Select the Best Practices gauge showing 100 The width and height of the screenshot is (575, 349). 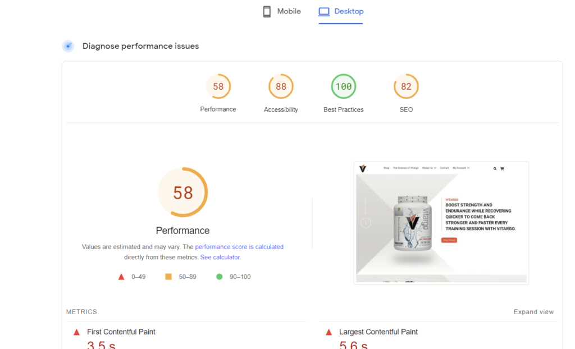point(343,87)
